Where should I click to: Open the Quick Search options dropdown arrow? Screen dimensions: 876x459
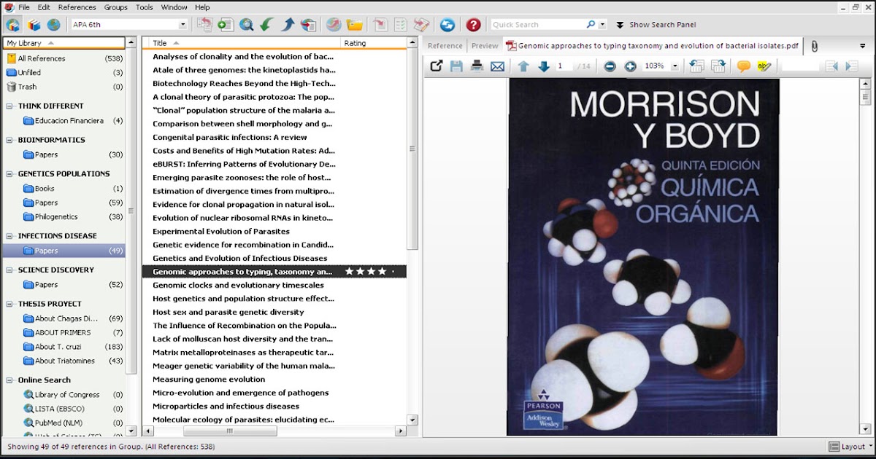click(602, 25)
